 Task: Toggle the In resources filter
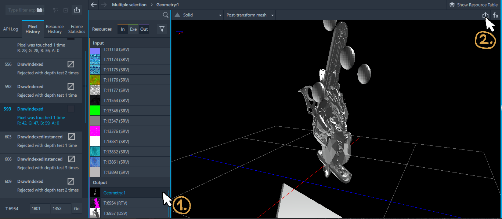tap(123, 29)
